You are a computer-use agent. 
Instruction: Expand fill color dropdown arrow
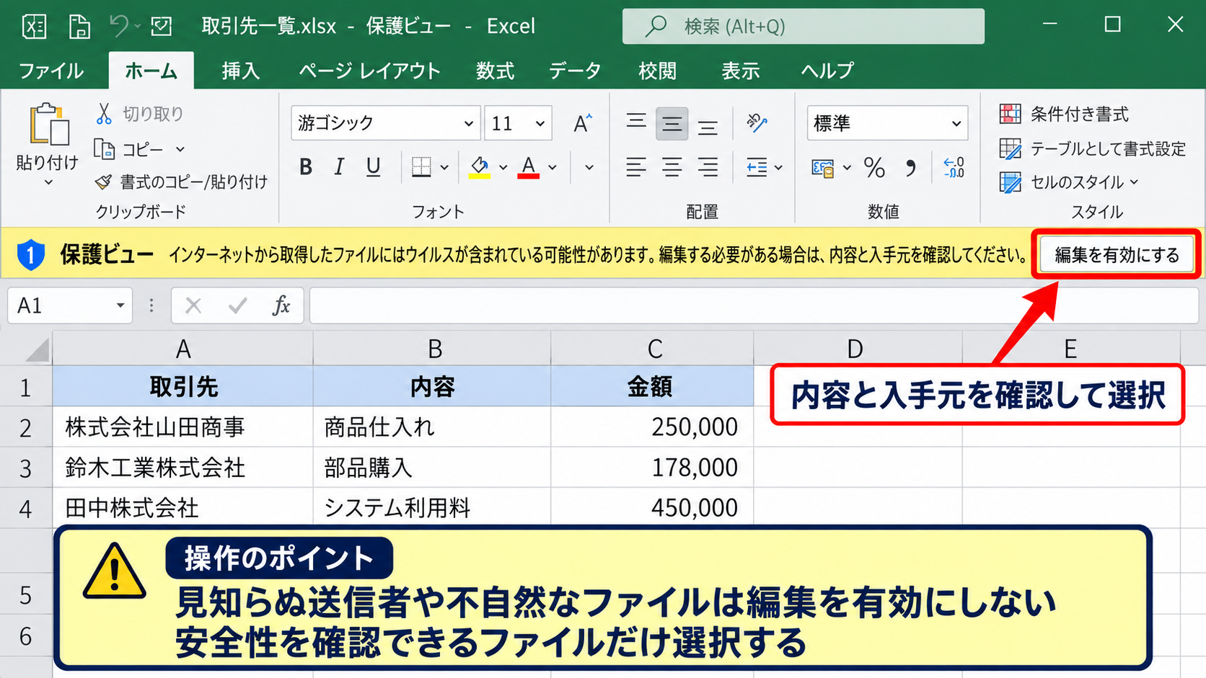tap(503, 167)
